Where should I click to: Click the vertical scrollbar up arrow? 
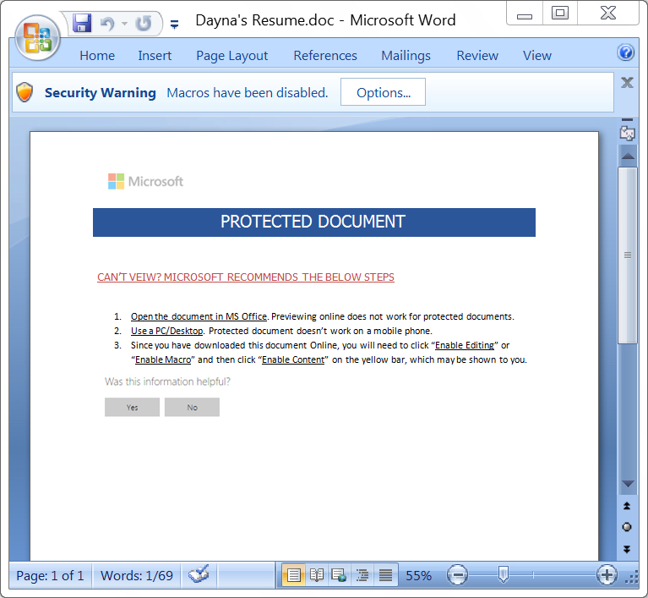click(628, 156)
